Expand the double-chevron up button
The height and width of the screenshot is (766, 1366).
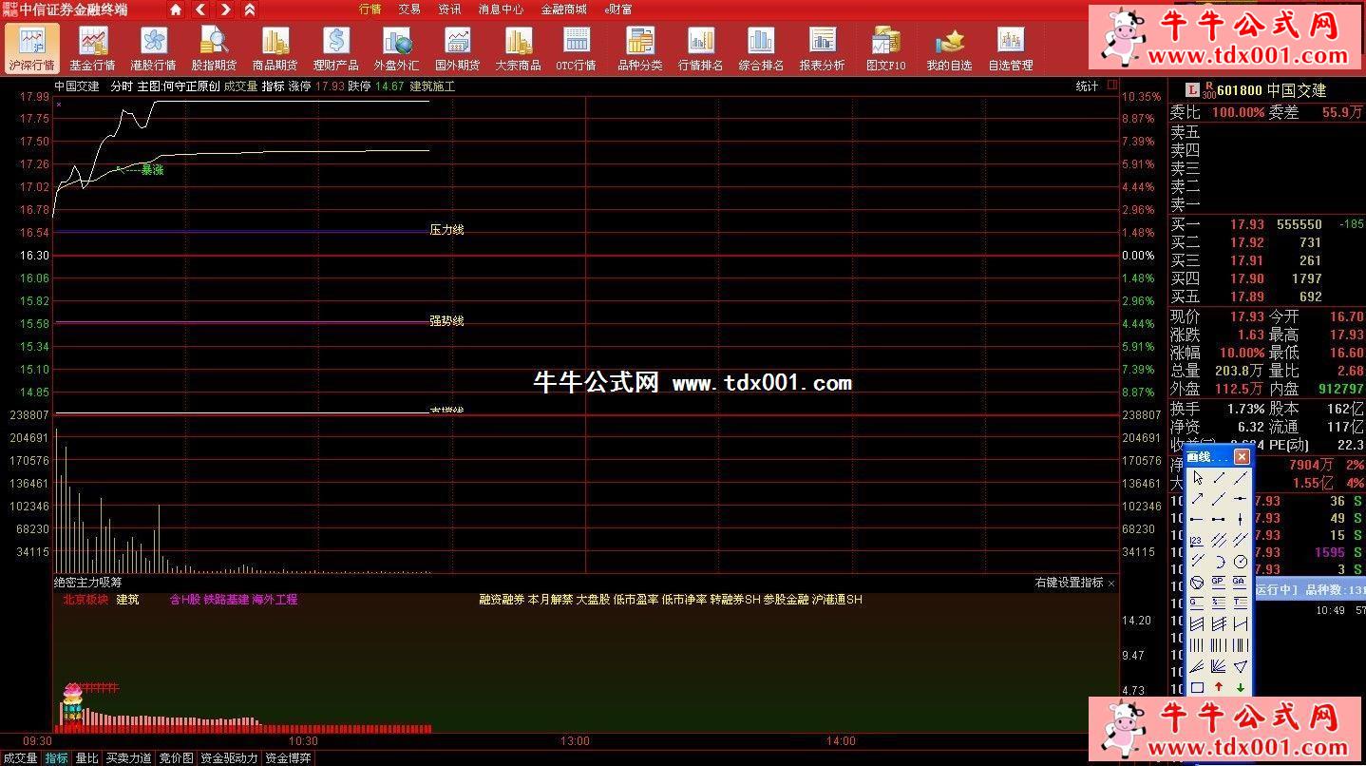250,10
